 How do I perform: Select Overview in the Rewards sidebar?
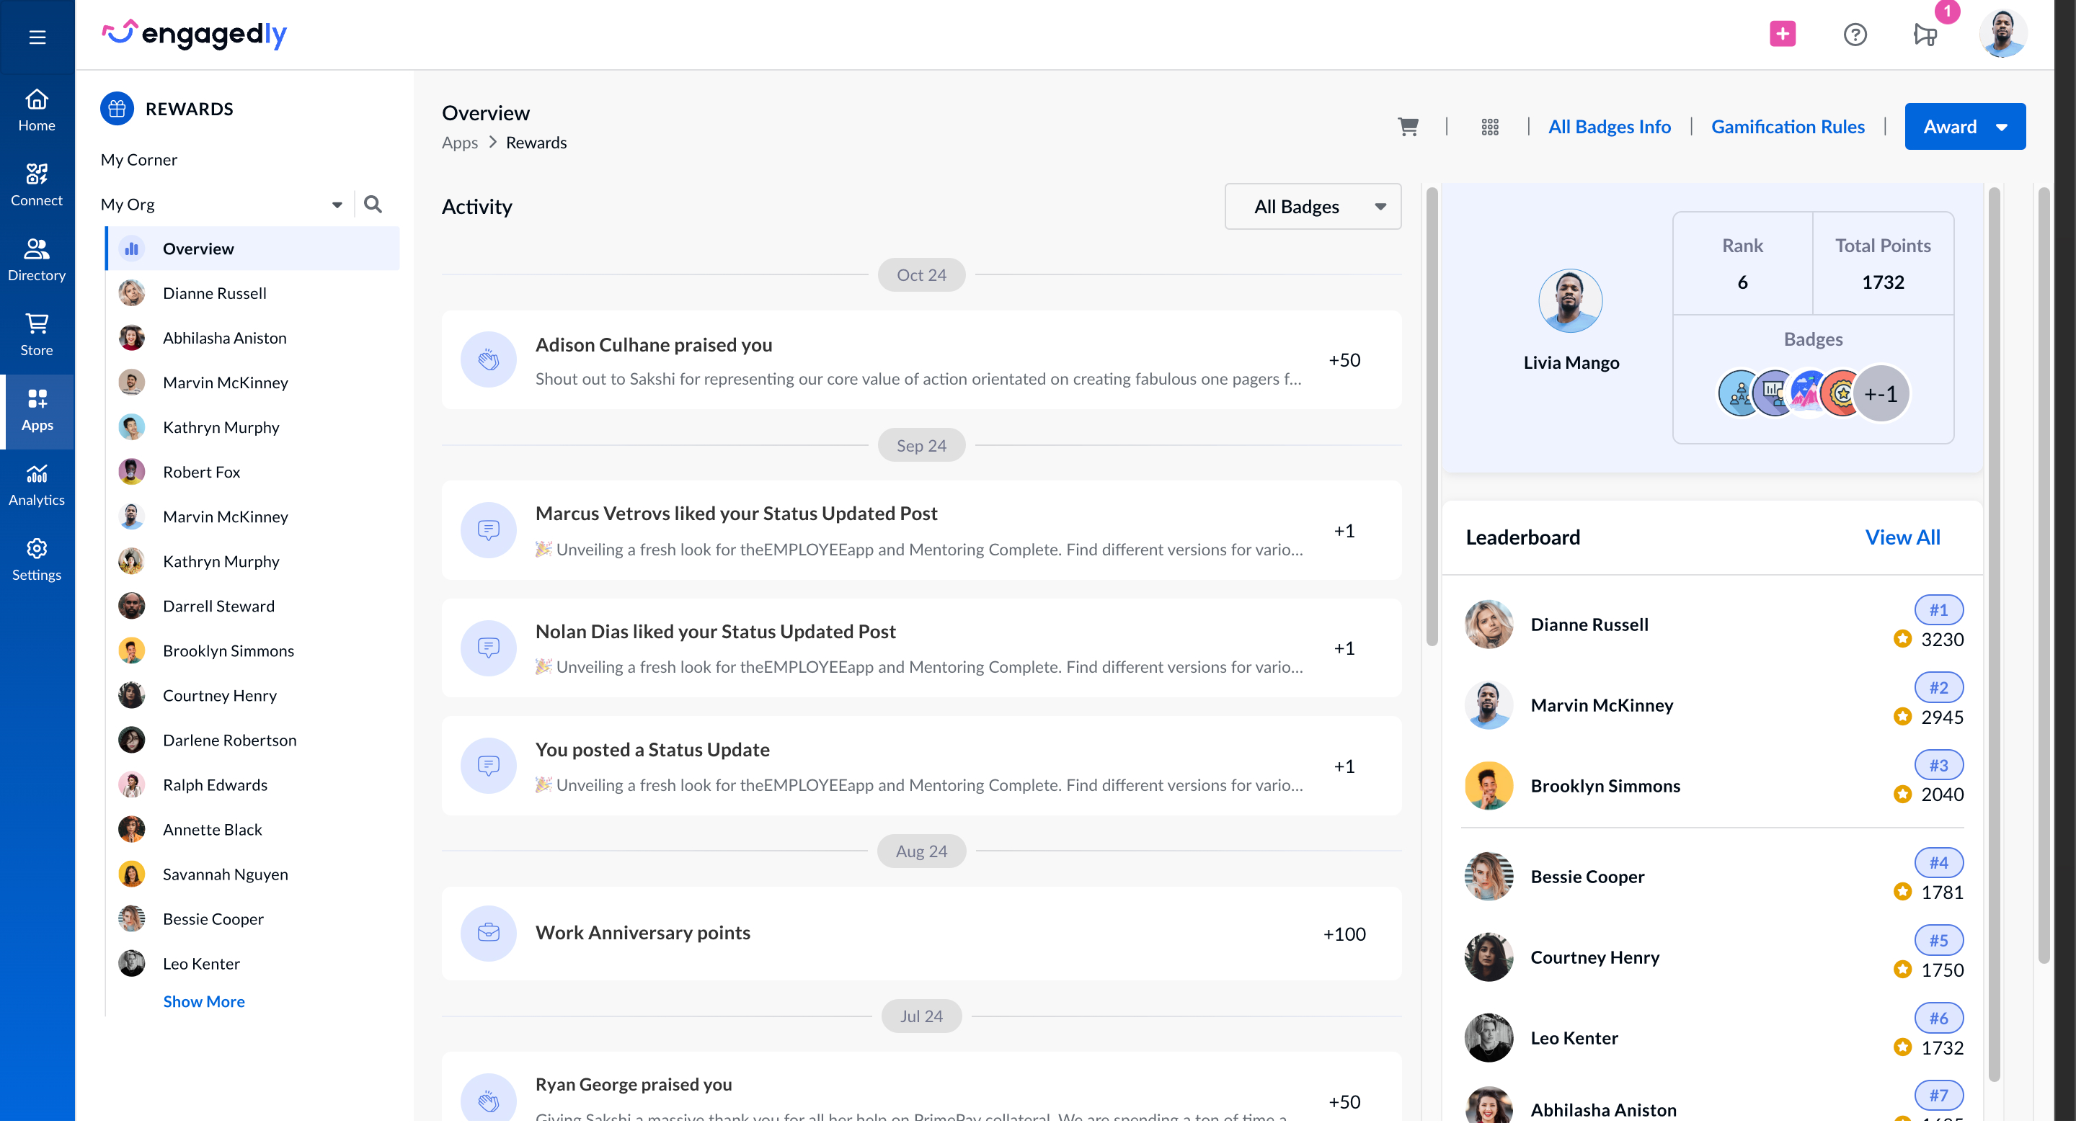[198, 248]
